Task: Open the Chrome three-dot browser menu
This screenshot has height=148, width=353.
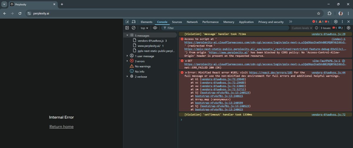Action: pos(349,13)
